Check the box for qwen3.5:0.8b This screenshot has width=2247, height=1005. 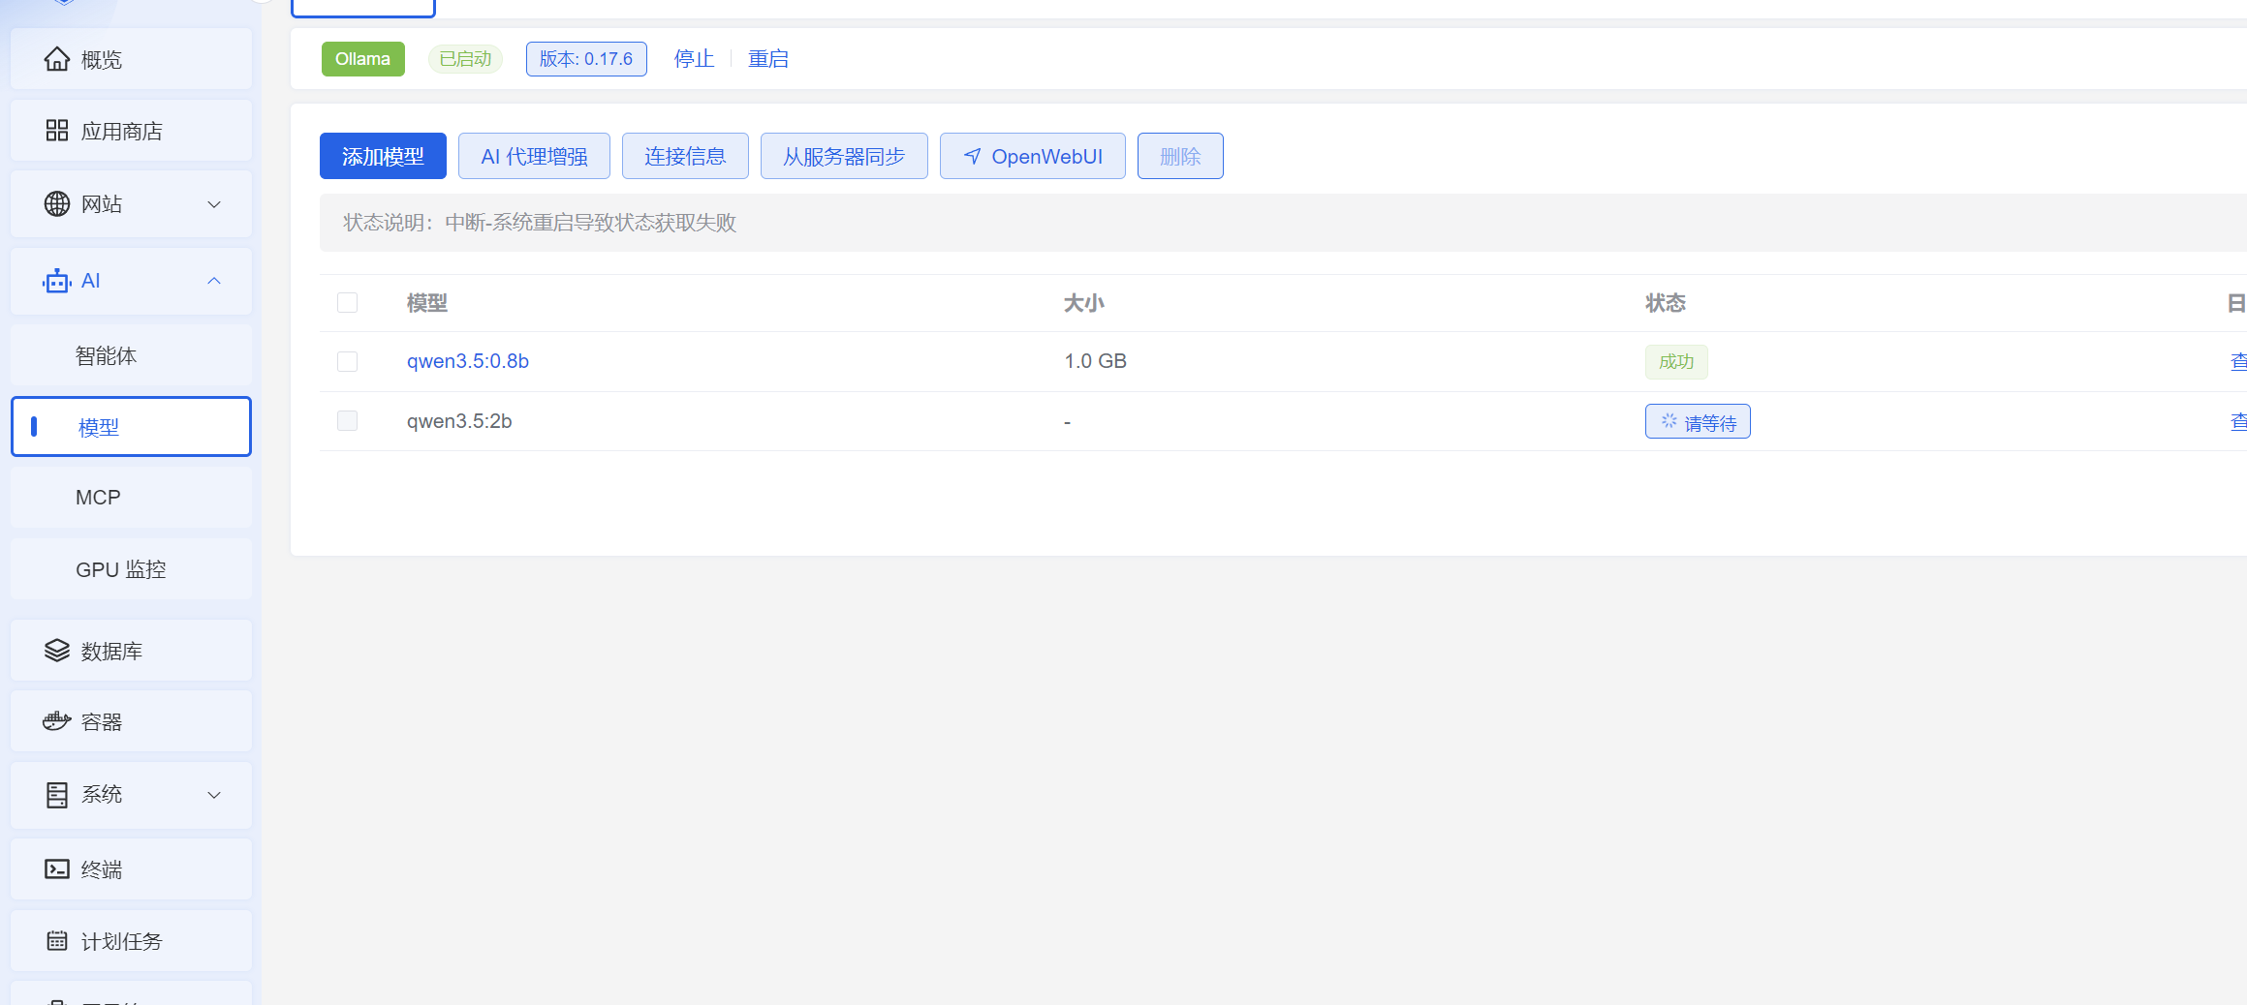point(347,361)
